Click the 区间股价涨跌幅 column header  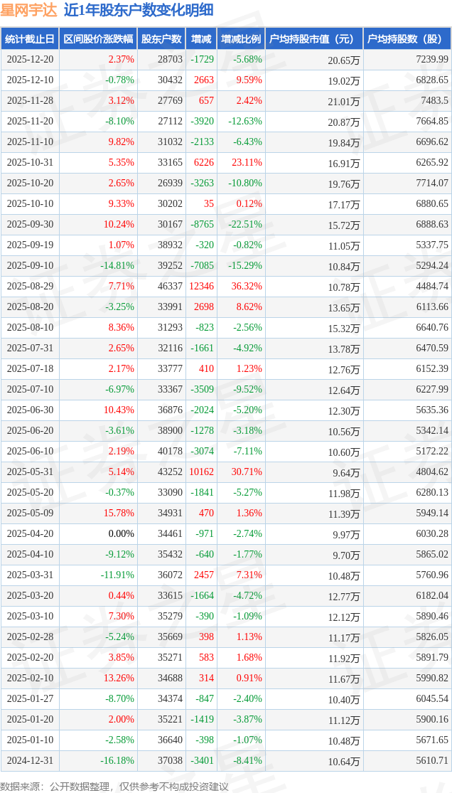(x=97, y=39)
